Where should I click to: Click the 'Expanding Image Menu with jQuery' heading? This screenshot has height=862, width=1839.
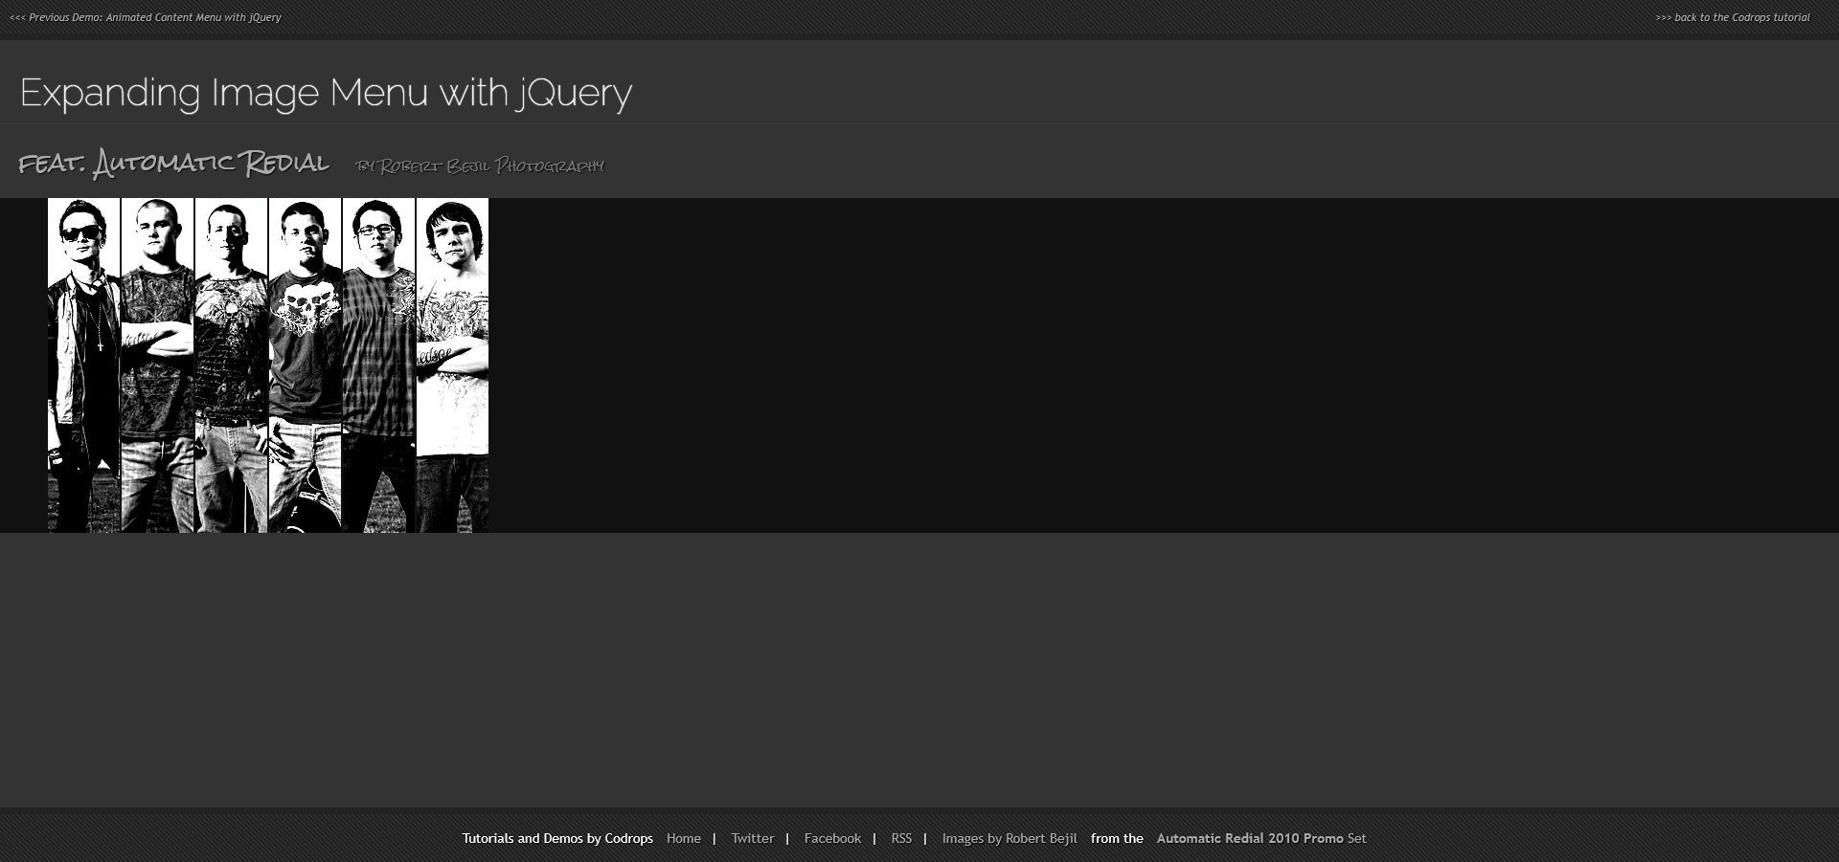tap(326, 93)
